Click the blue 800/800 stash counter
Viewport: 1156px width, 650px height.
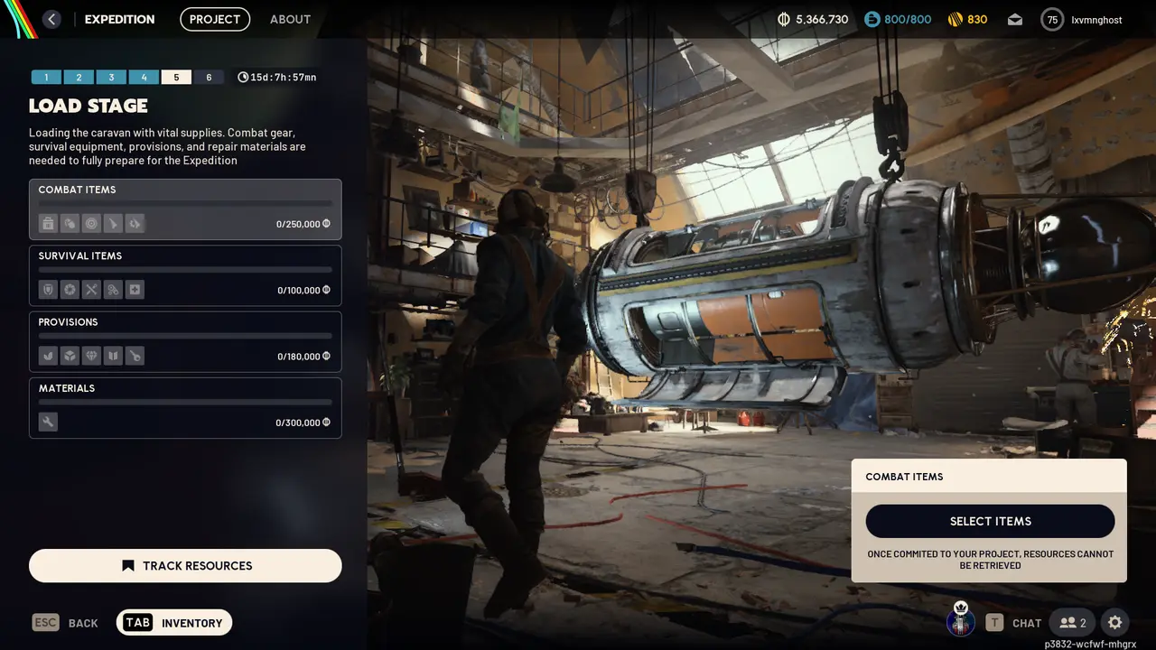pyautogui.click(x=898, y=19)
